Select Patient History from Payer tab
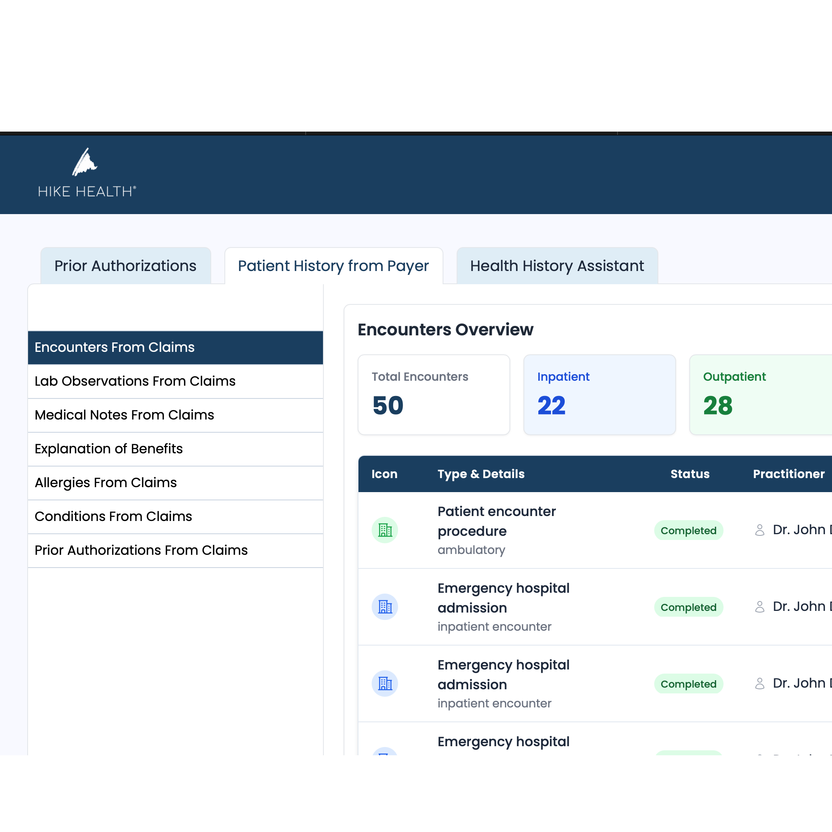832x832 pixels. 333,266
